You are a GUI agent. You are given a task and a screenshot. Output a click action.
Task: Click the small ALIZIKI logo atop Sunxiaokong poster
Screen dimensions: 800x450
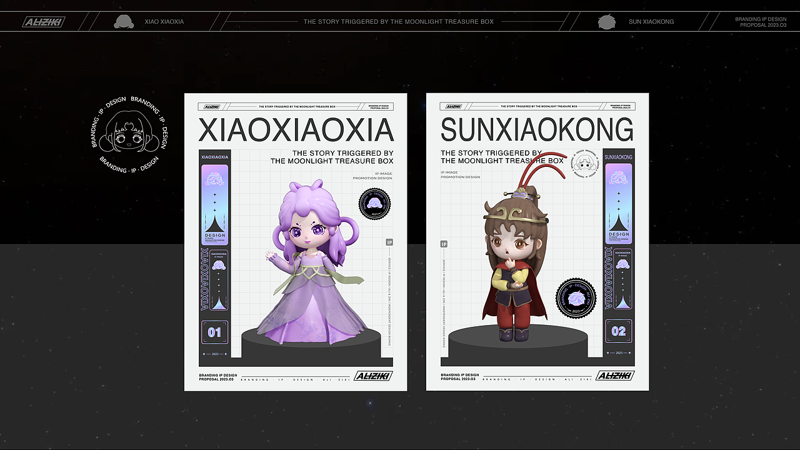(x=454, y=107)
